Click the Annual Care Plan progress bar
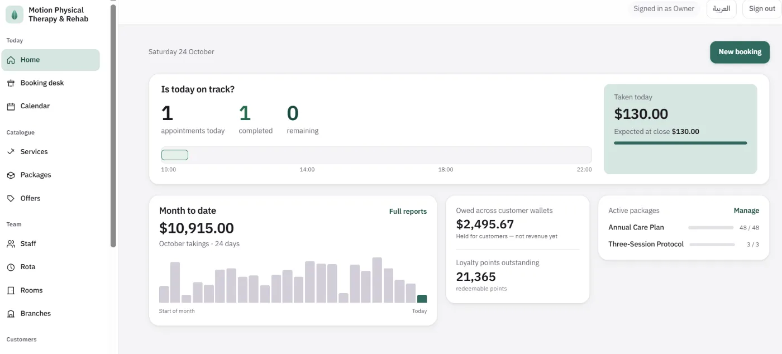Screen dimensions: 782x354 pos(711,228)
